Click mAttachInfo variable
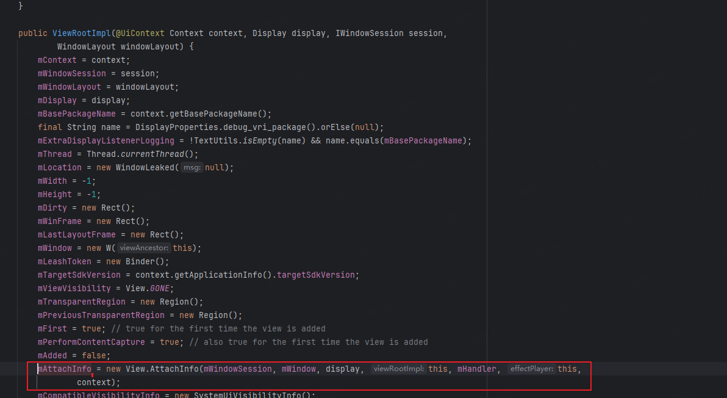Viewport: 727px width, 398px height. [65, 370]
